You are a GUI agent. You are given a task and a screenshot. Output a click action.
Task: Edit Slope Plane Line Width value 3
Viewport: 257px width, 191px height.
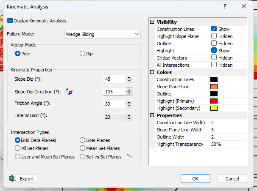[x=228, y=130]
